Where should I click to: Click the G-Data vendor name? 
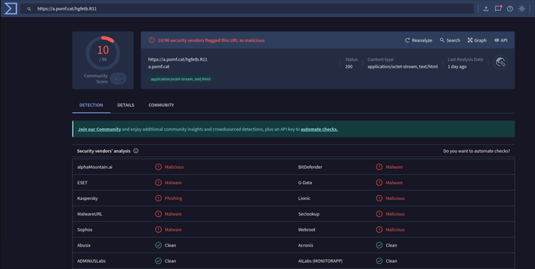tap(305, 183)
